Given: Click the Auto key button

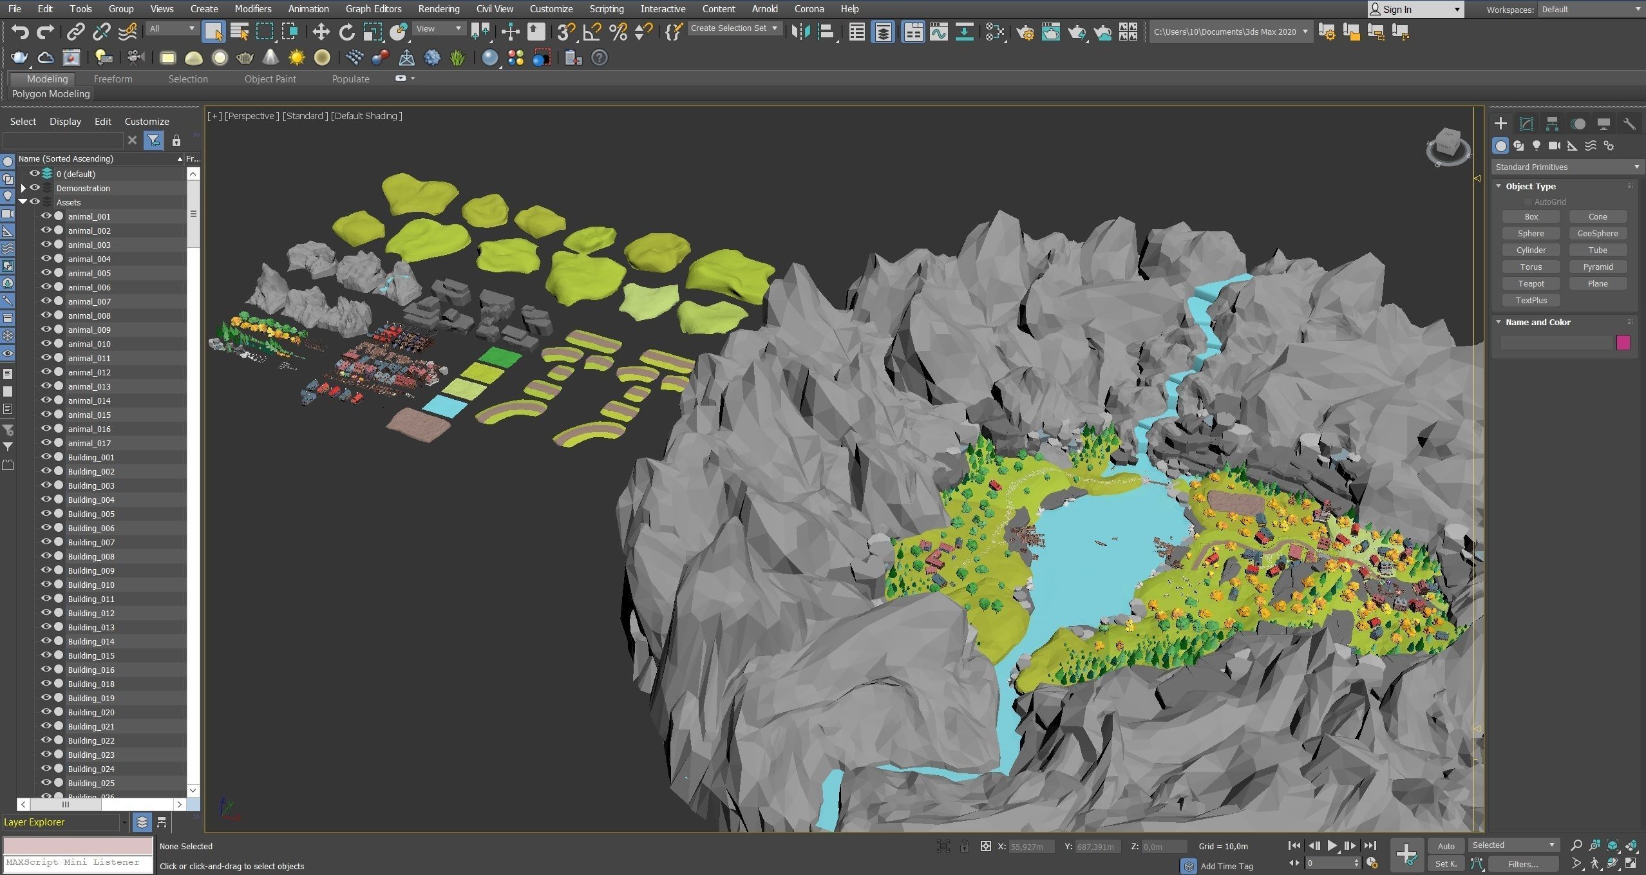Looking at the screenshot, I should click(1446, 846).
